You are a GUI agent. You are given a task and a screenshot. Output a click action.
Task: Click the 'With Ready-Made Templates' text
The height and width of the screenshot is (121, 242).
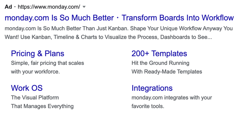[167, 72]
